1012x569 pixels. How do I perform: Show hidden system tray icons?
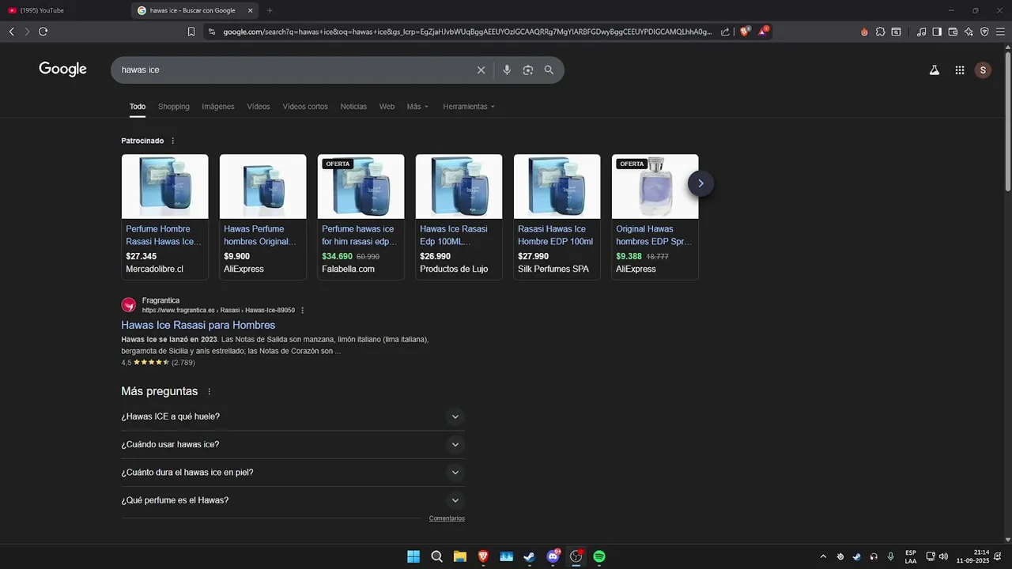[x=823, y=556]
